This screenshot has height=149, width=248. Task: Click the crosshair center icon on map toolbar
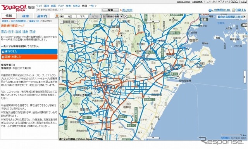(x=125, y=16)
